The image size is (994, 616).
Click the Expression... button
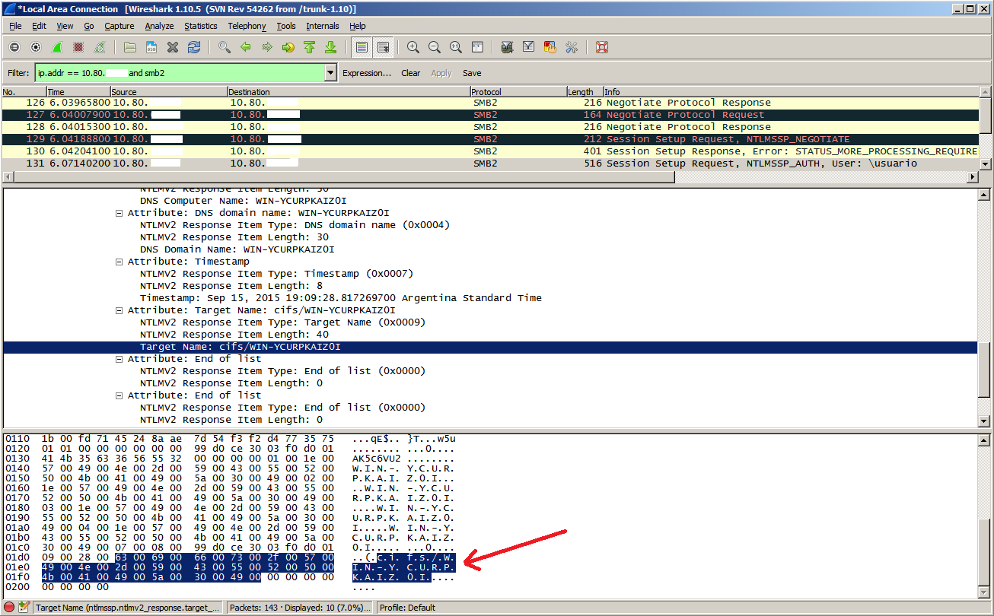point(366,73)
